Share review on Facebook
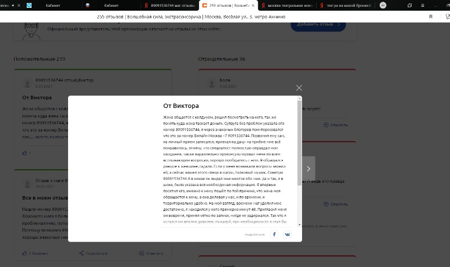Screen dimensions: 450x267 274,234
